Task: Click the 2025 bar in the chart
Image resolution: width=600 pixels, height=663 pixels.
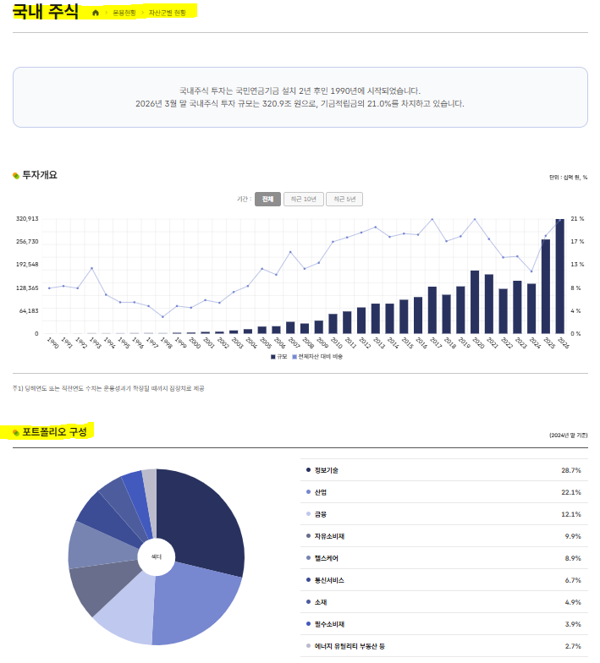Action: coord(546,286)
